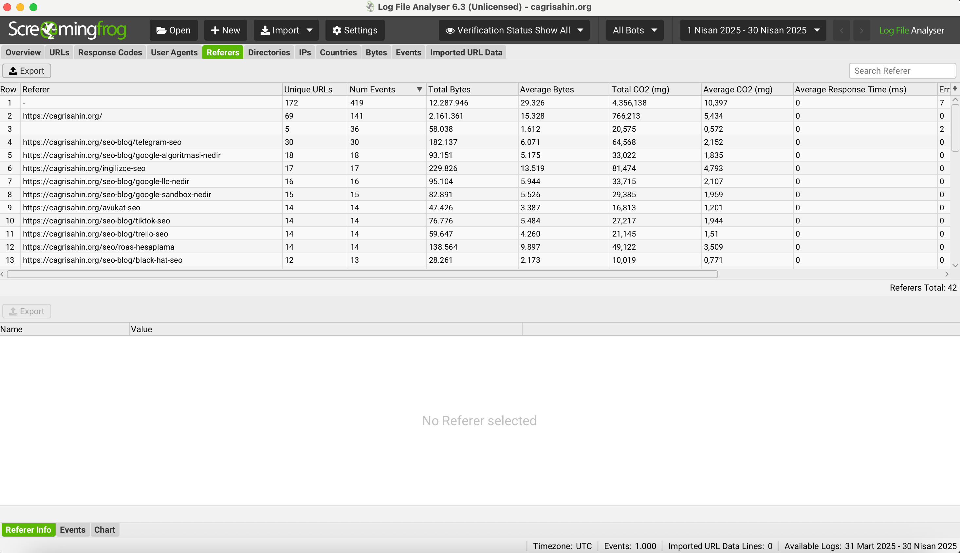Select the Referer Info bottom tab
The width and height of the screenshot is (960, 553).
(x=28, y=529)
